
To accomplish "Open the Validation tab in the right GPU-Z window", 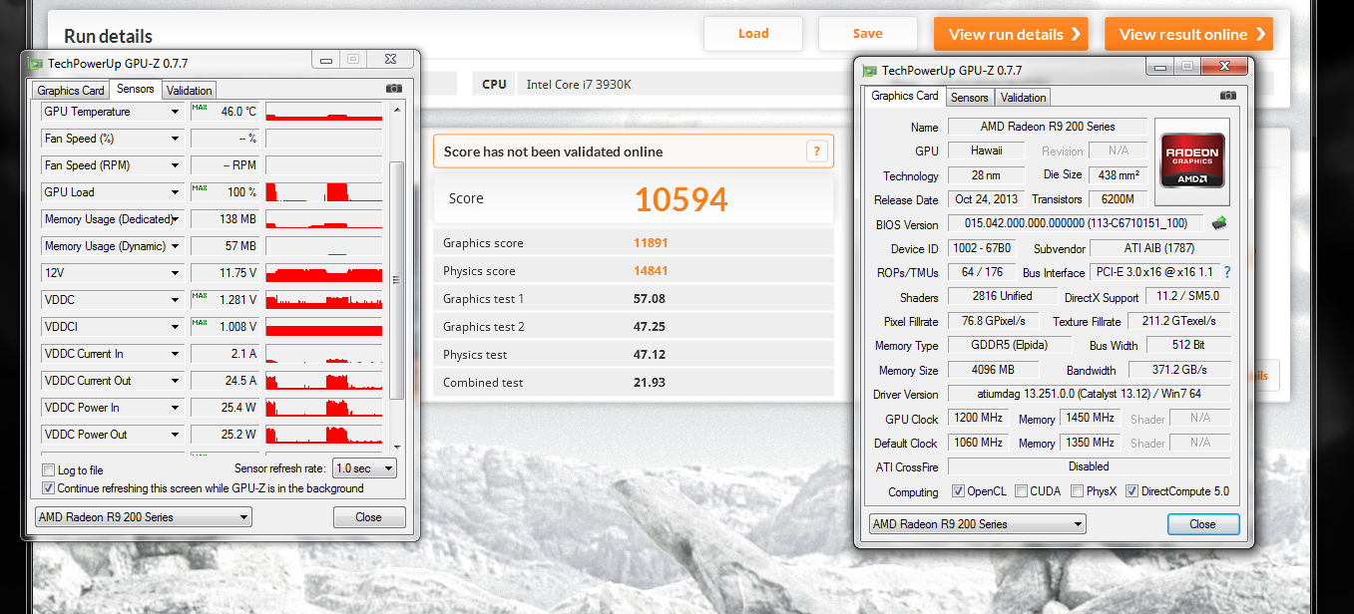I will [x=1023, y=98].
